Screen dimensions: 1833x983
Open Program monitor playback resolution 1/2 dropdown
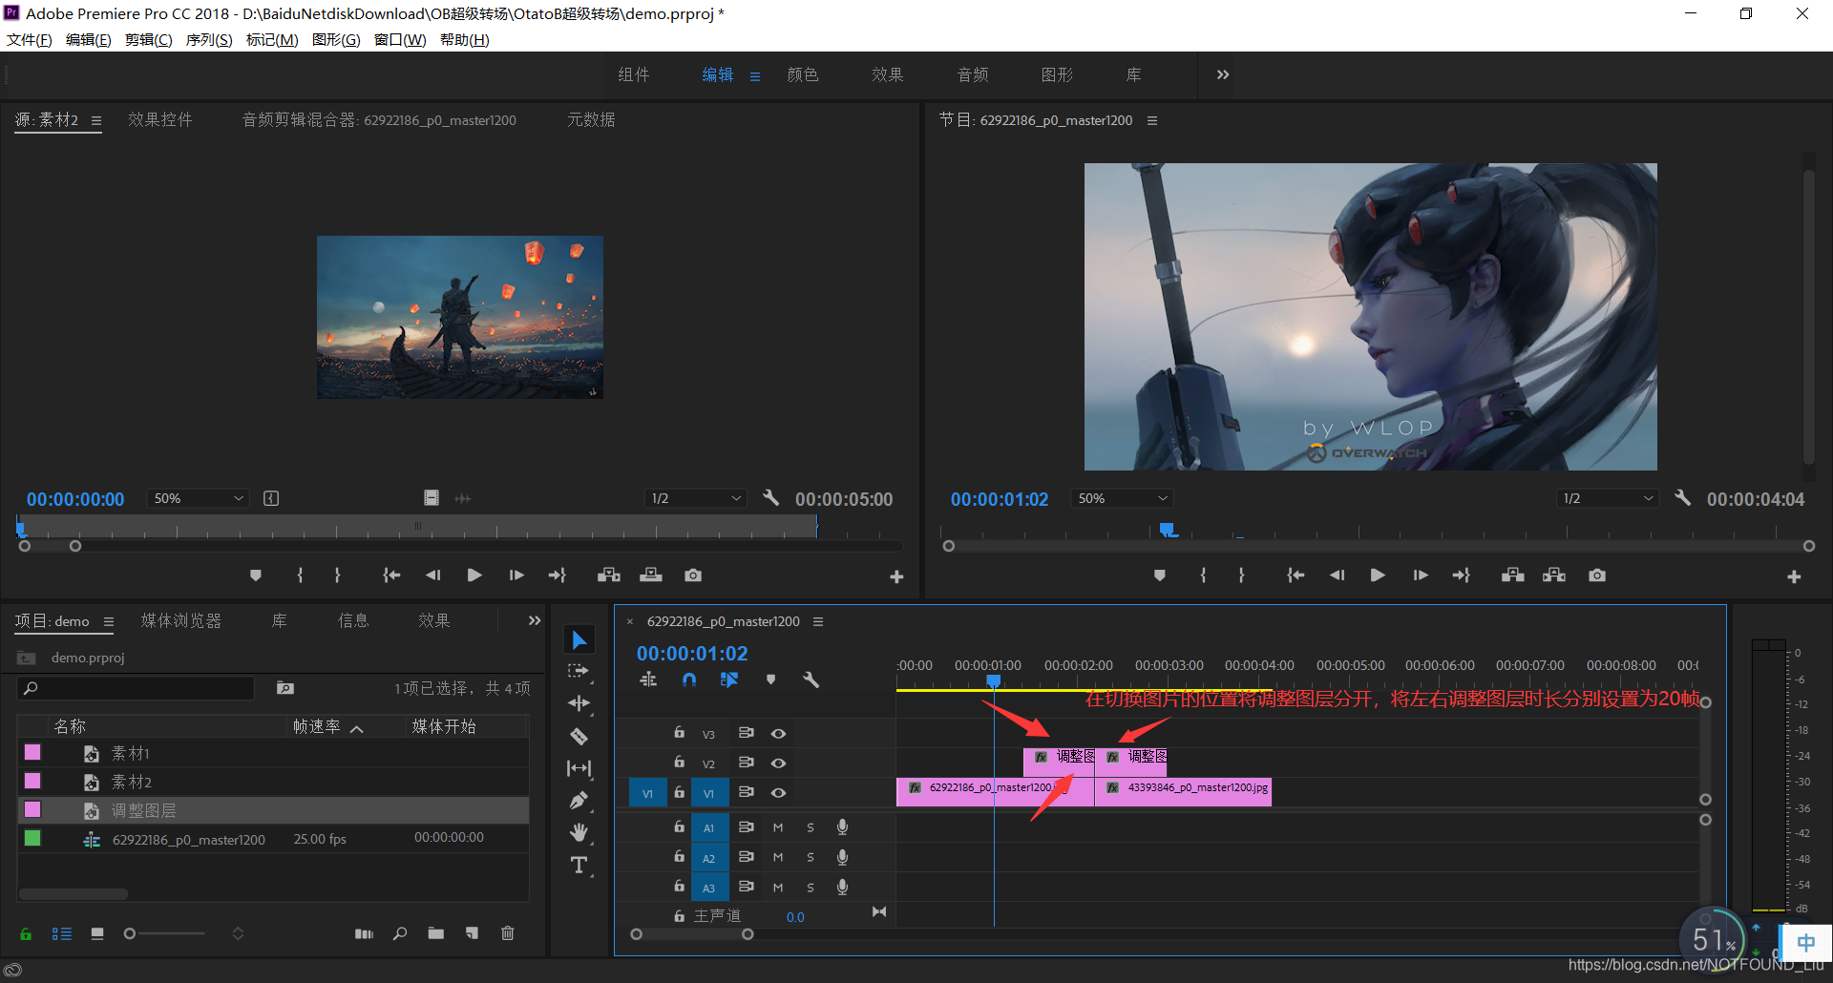click(1607, 498)
